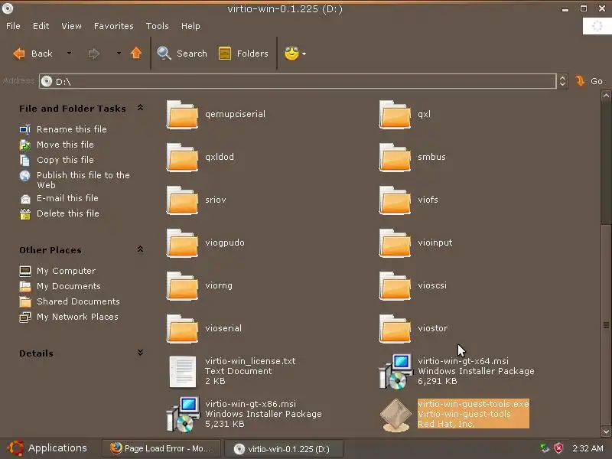Viewport: 612px width, 459px height.
Task: Click the My Documents icon in Other Places
Action: [25, 286]
